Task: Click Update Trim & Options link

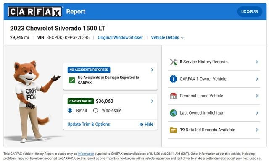Action: click(89, 124)
